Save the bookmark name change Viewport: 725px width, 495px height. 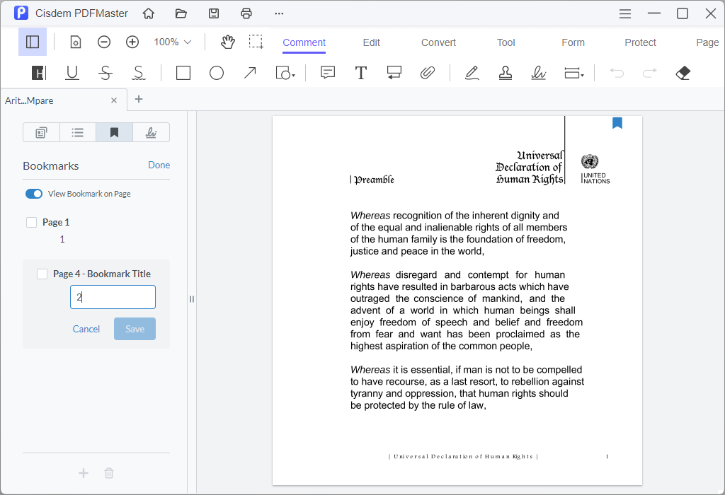[x=135, y=329]
